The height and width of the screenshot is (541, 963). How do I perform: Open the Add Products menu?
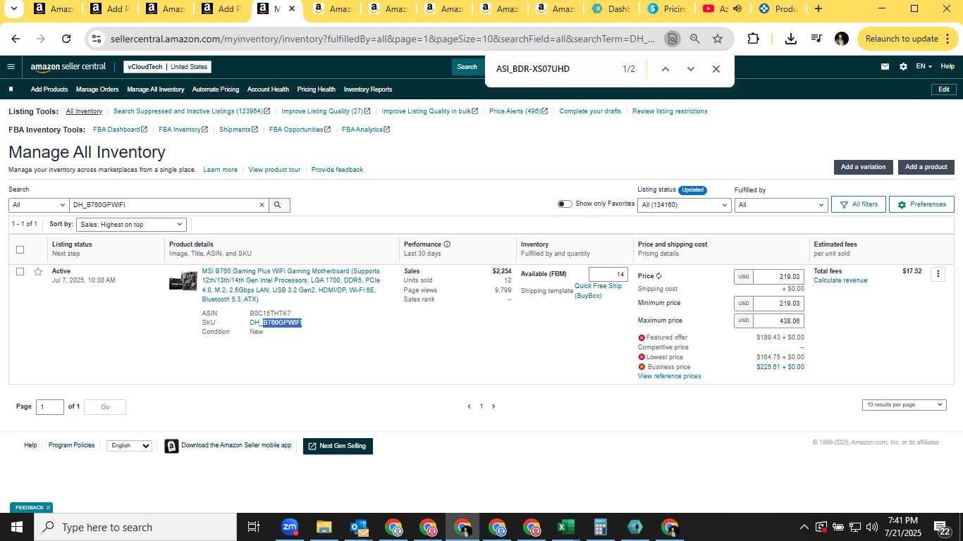pos(49,89)
